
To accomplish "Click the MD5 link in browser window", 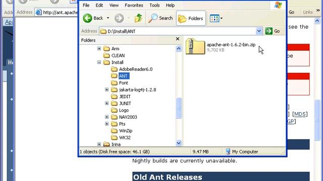I will point(300,114).
